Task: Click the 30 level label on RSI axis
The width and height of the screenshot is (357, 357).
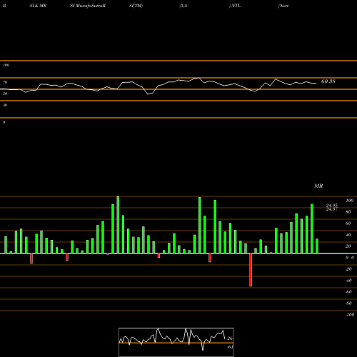Action: 5,105
